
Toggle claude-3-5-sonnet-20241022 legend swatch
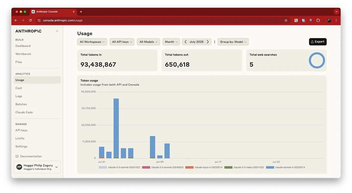click(103, 167)
